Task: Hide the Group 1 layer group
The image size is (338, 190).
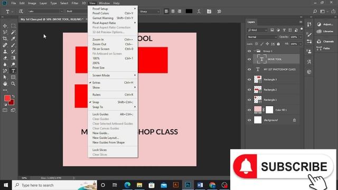Action: 249,51
